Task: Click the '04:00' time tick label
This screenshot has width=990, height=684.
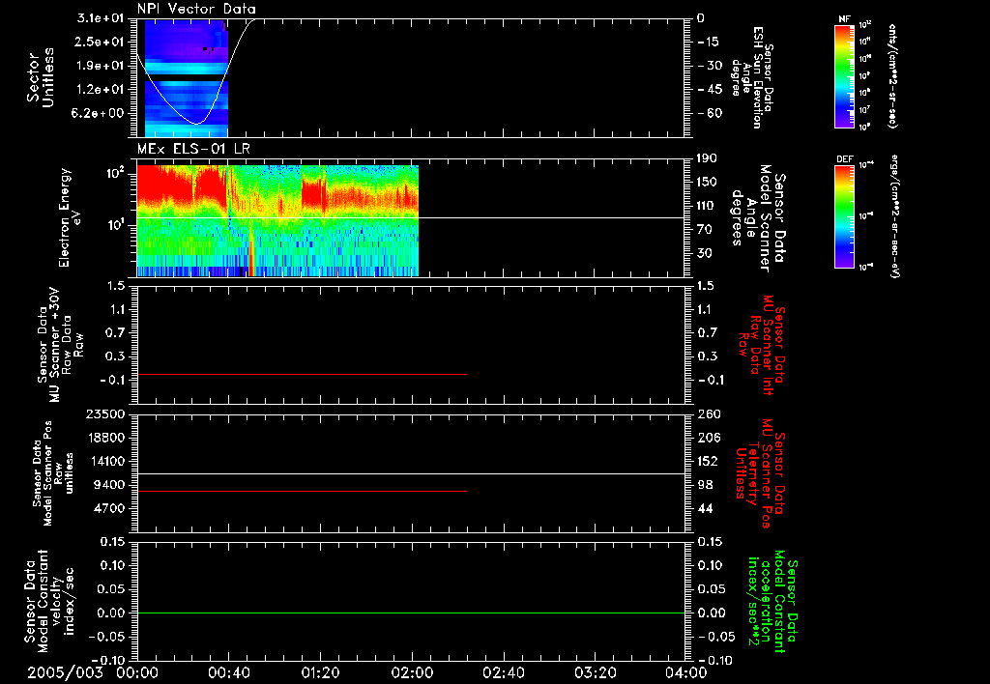Action: click(x=685, y=672)
